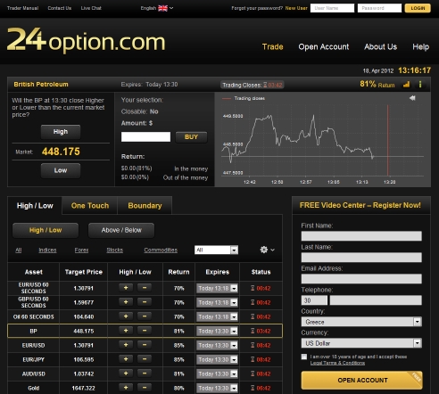Filter assets by Commodities
This screenshot has height=394, width=439.
click(161, 250)
